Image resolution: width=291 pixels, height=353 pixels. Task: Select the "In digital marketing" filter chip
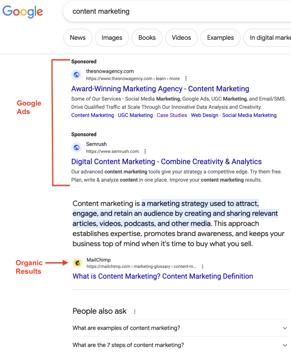pyautogui.click(x=267, y=38)
